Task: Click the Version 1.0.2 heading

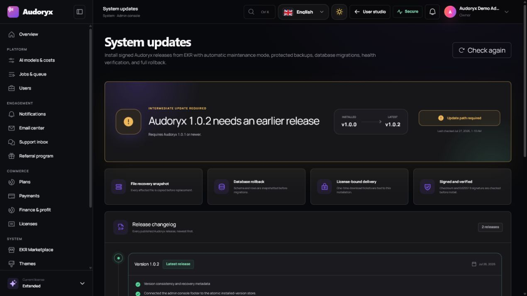Action: tap(147, 264)
